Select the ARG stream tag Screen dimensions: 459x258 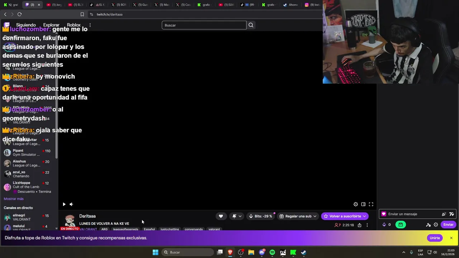point(104,229)
